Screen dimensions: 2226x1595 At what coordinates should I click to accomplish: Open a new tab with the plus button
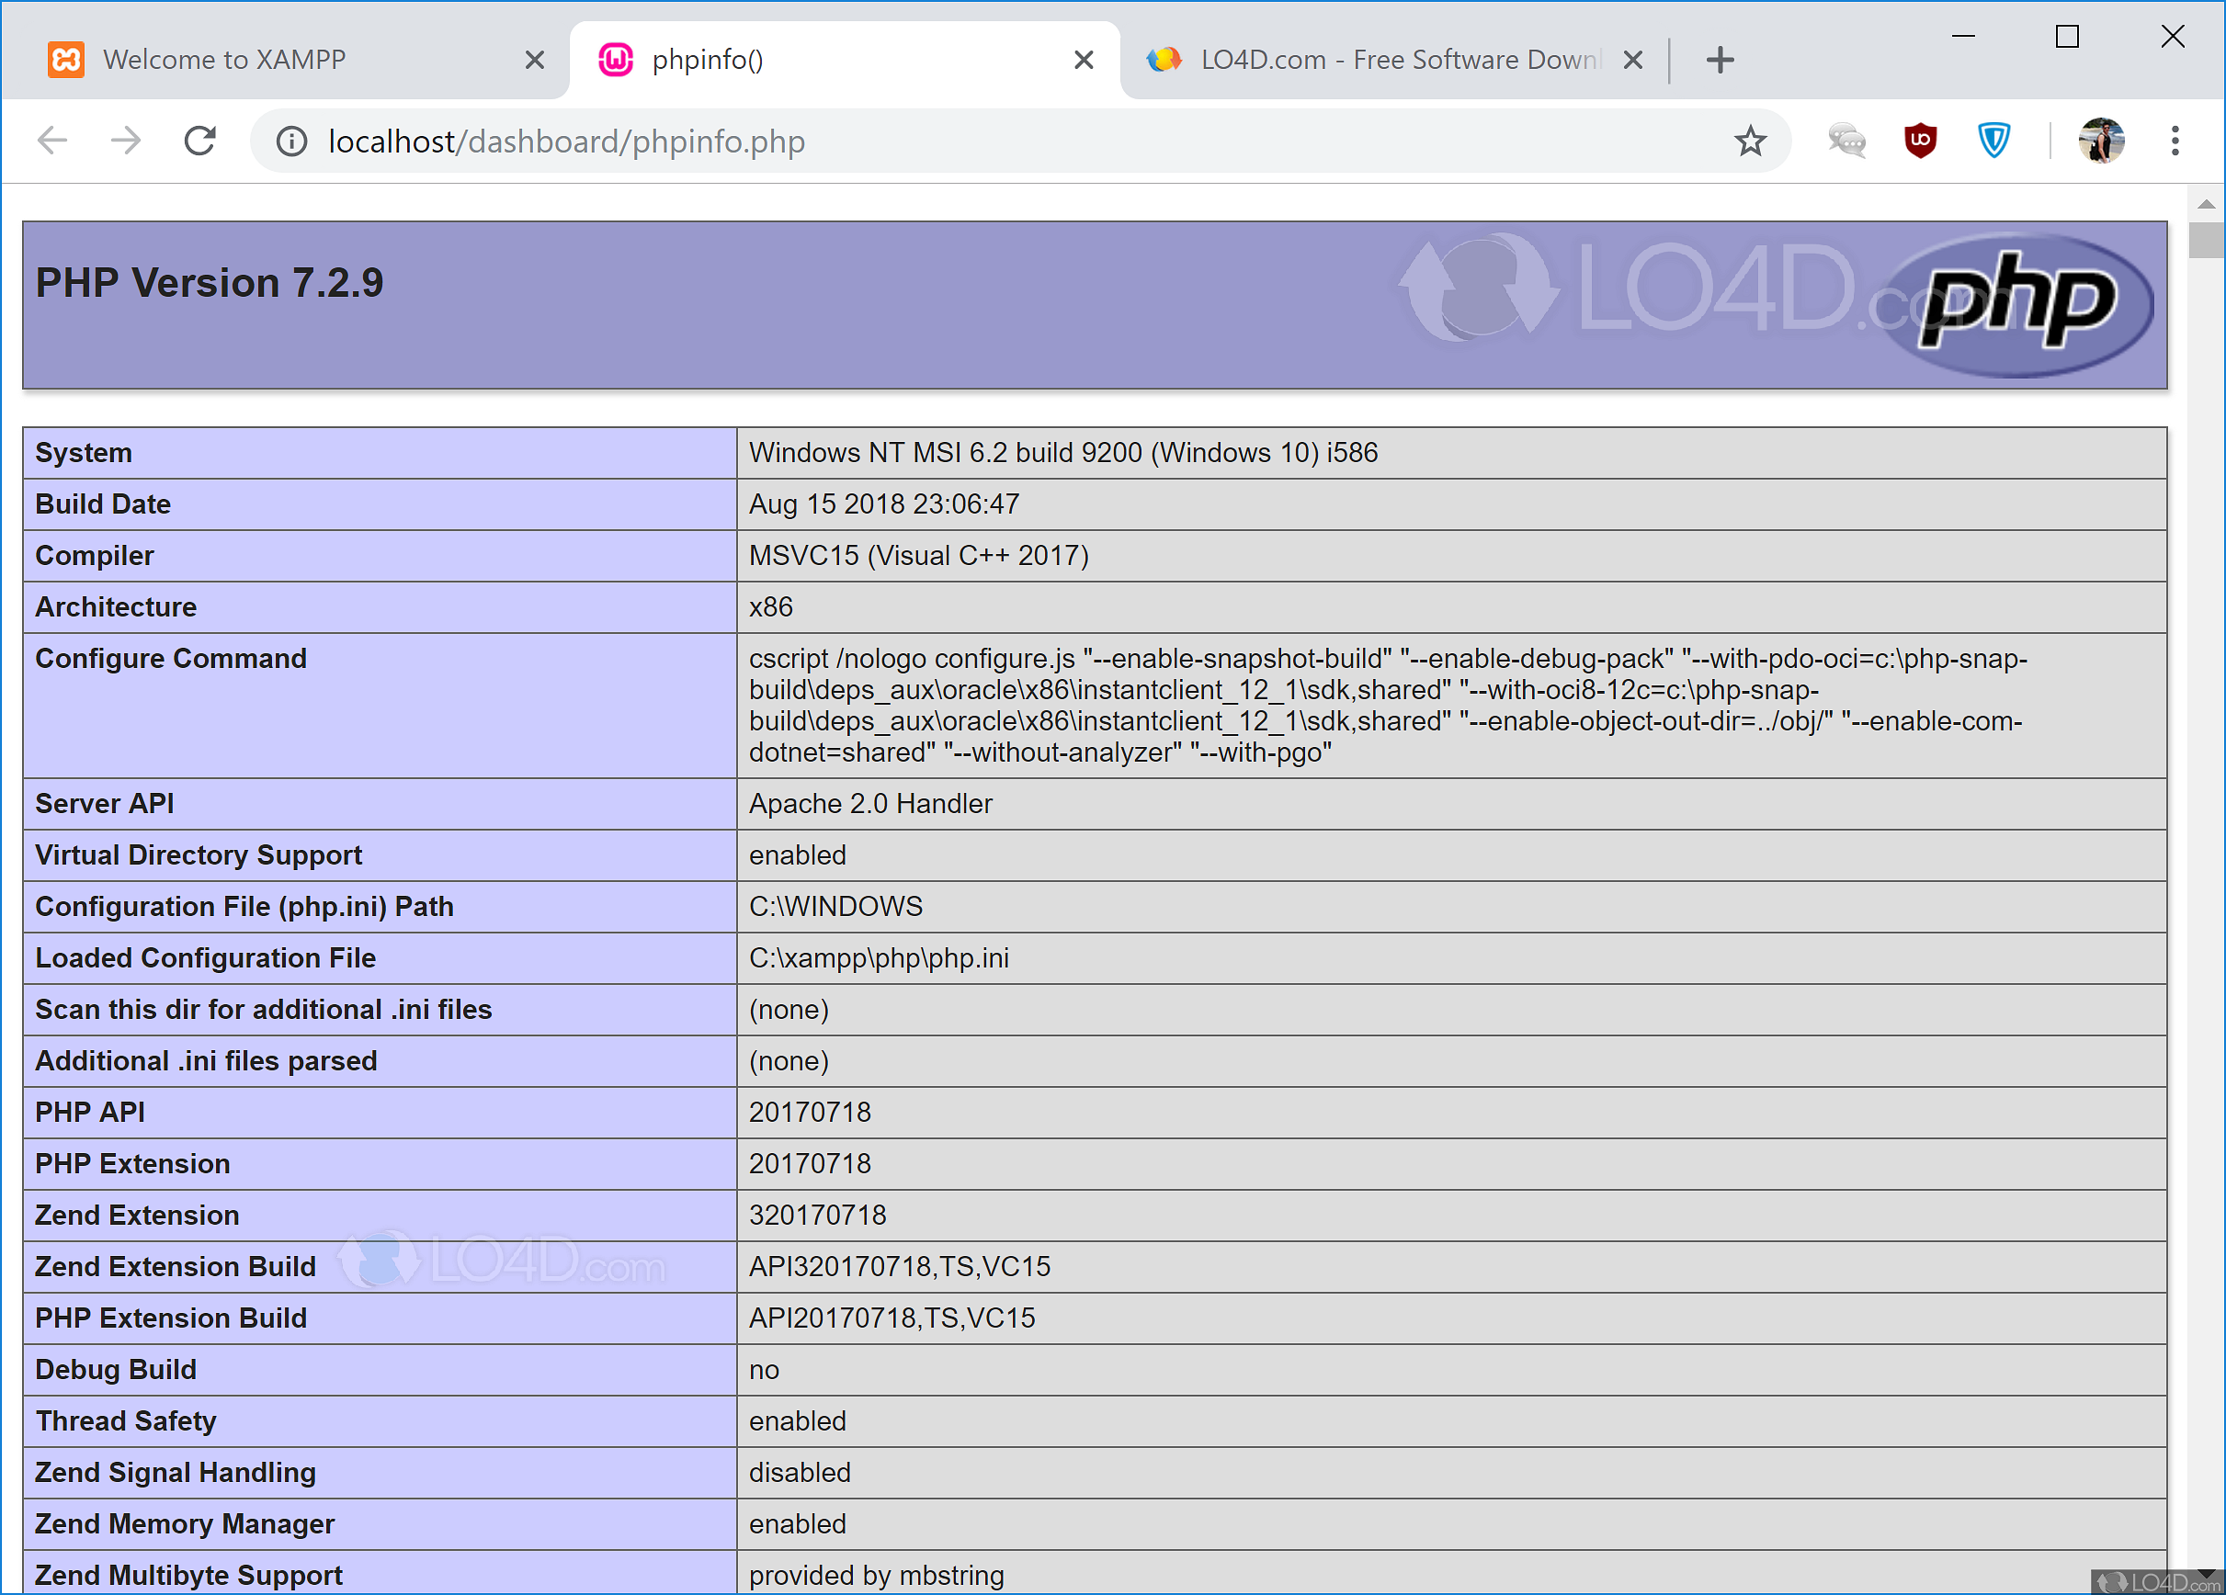coord(1720,59)
